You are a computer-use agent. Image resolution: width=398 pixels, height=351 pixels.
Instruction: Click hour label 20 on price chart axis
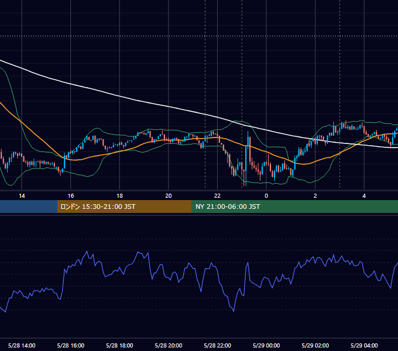click(169, 196)
